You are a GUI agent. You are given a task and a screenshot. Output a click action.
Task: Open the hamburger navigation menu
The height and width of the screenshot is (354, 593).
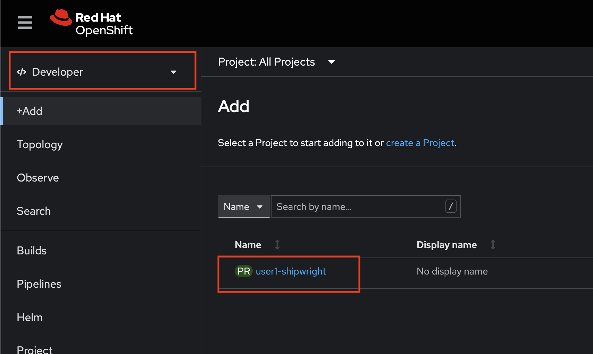click(x=25, y=23)
